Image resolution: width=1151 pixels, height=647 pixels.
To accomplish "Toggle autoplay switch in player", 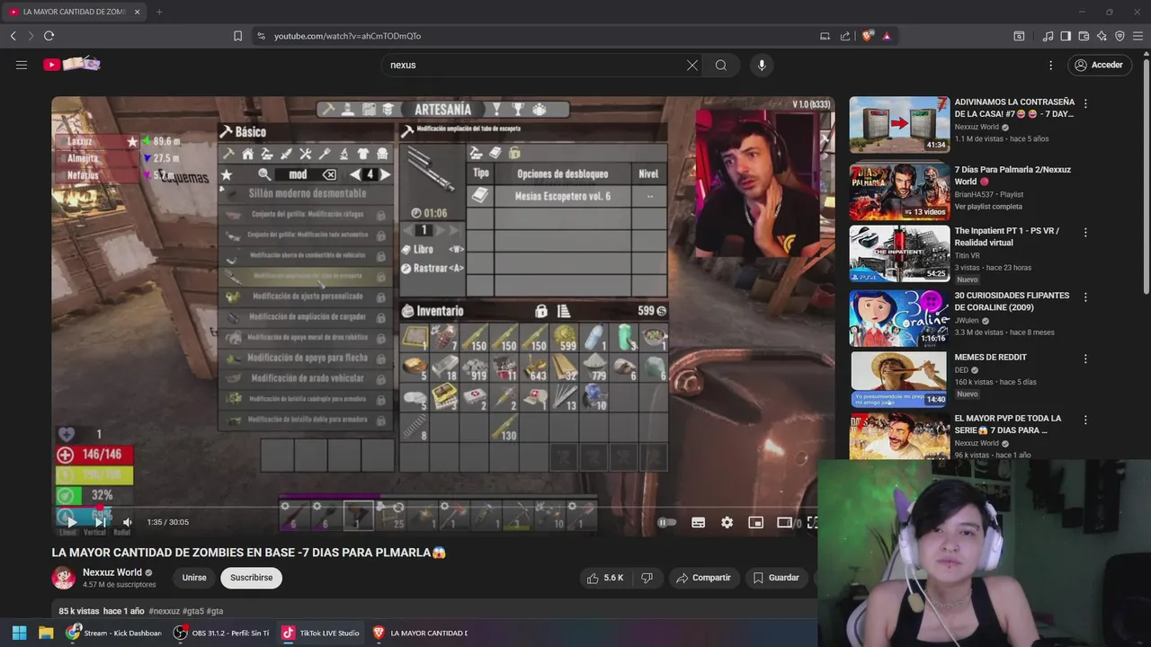I will pos(666,522).
